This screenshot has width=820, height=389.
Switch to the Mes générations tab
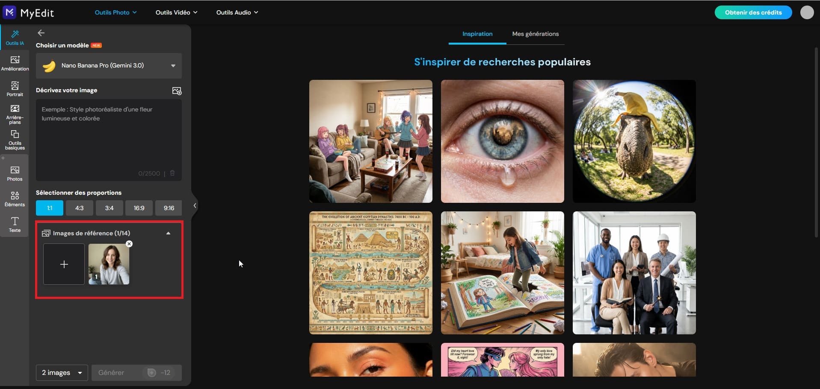[536, 34]
